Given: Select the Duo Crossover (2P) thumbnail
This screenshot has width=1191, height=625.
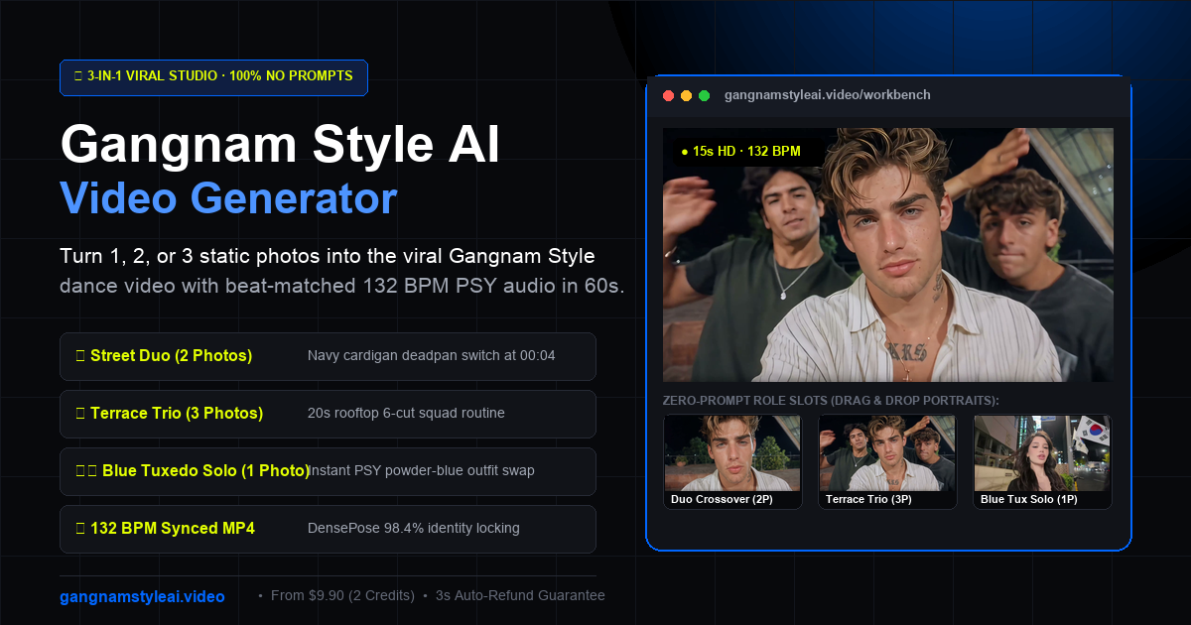Looking at the screenshot, I should 732,462.
